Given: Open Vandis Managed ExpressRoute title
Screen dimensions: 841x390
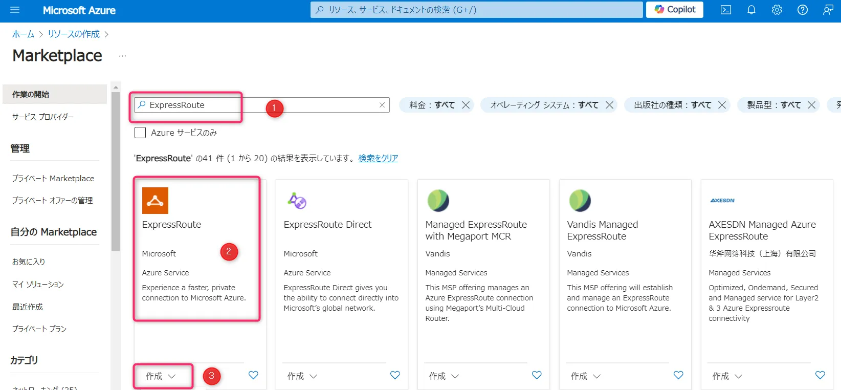Looking at the screenshot, I should [603, 230].
